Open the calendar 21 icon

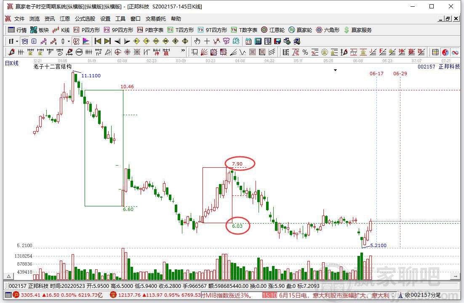(x=248, y=41)
